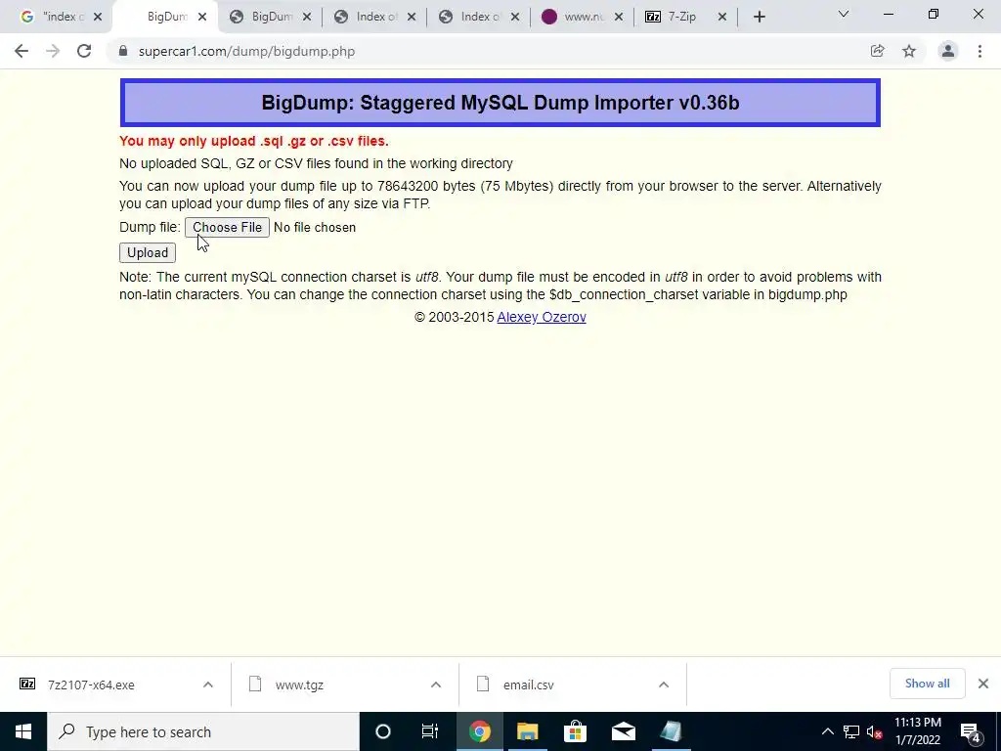Switch to the second Index of tab

pyautogui.click(x=479, y=17)
